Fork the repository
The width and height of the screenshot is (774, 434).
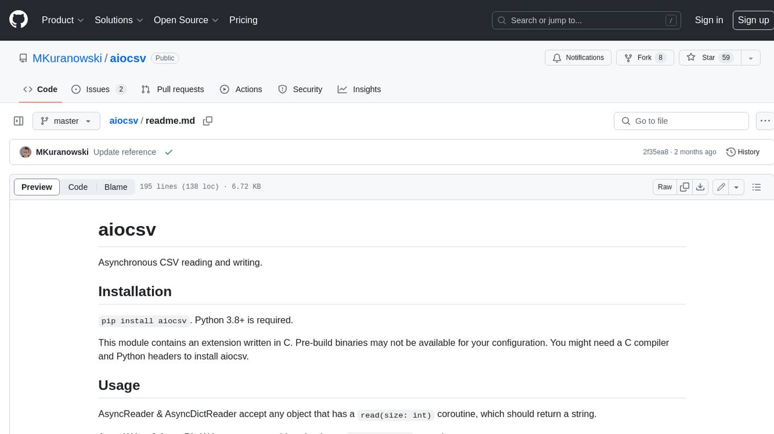pos(645,58)
